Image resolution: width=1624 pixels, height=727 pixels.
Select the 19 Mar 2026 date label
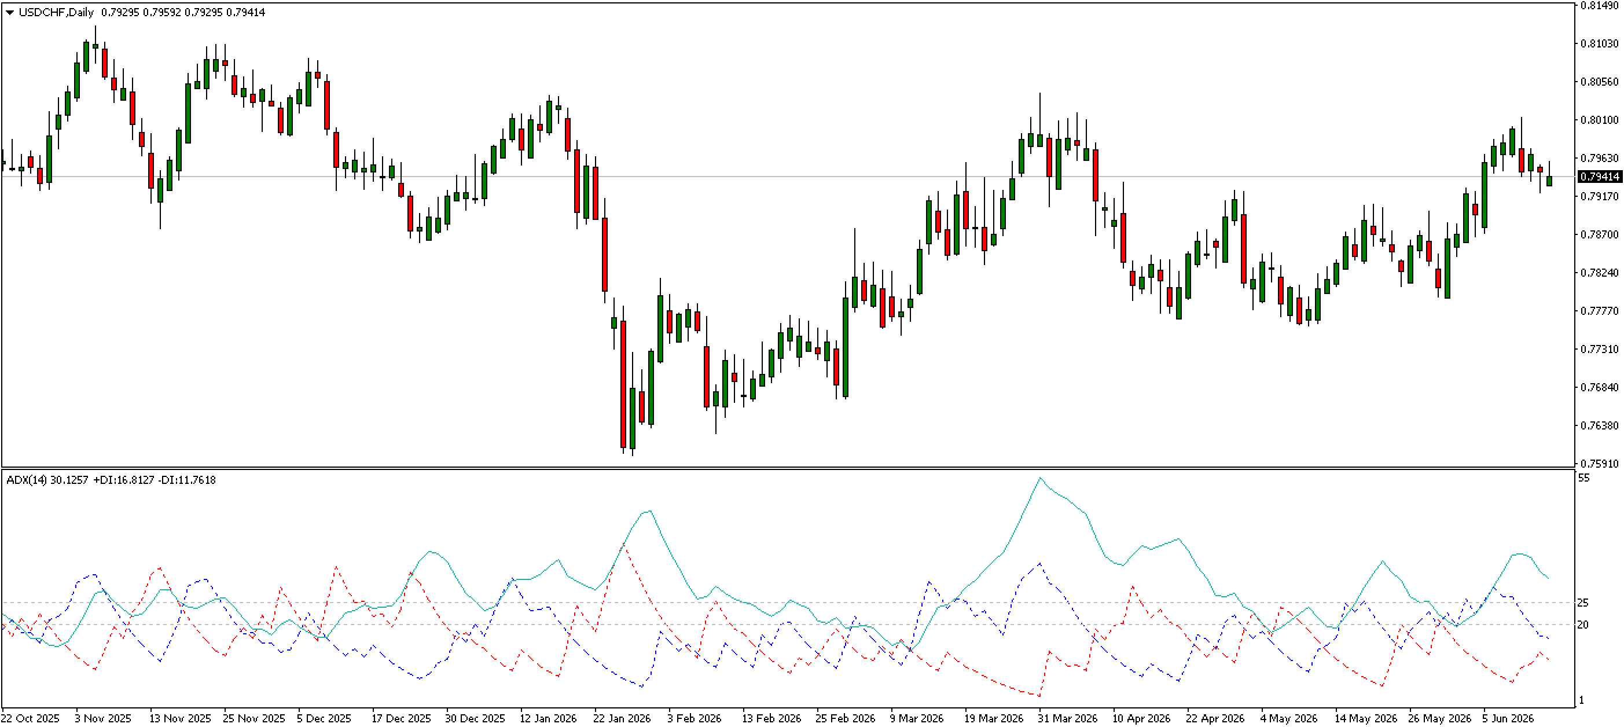(x=994, y=719)
